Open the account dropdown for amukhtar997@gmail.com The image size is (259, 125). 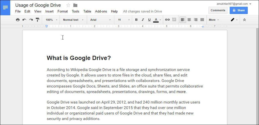click(250, 4)
